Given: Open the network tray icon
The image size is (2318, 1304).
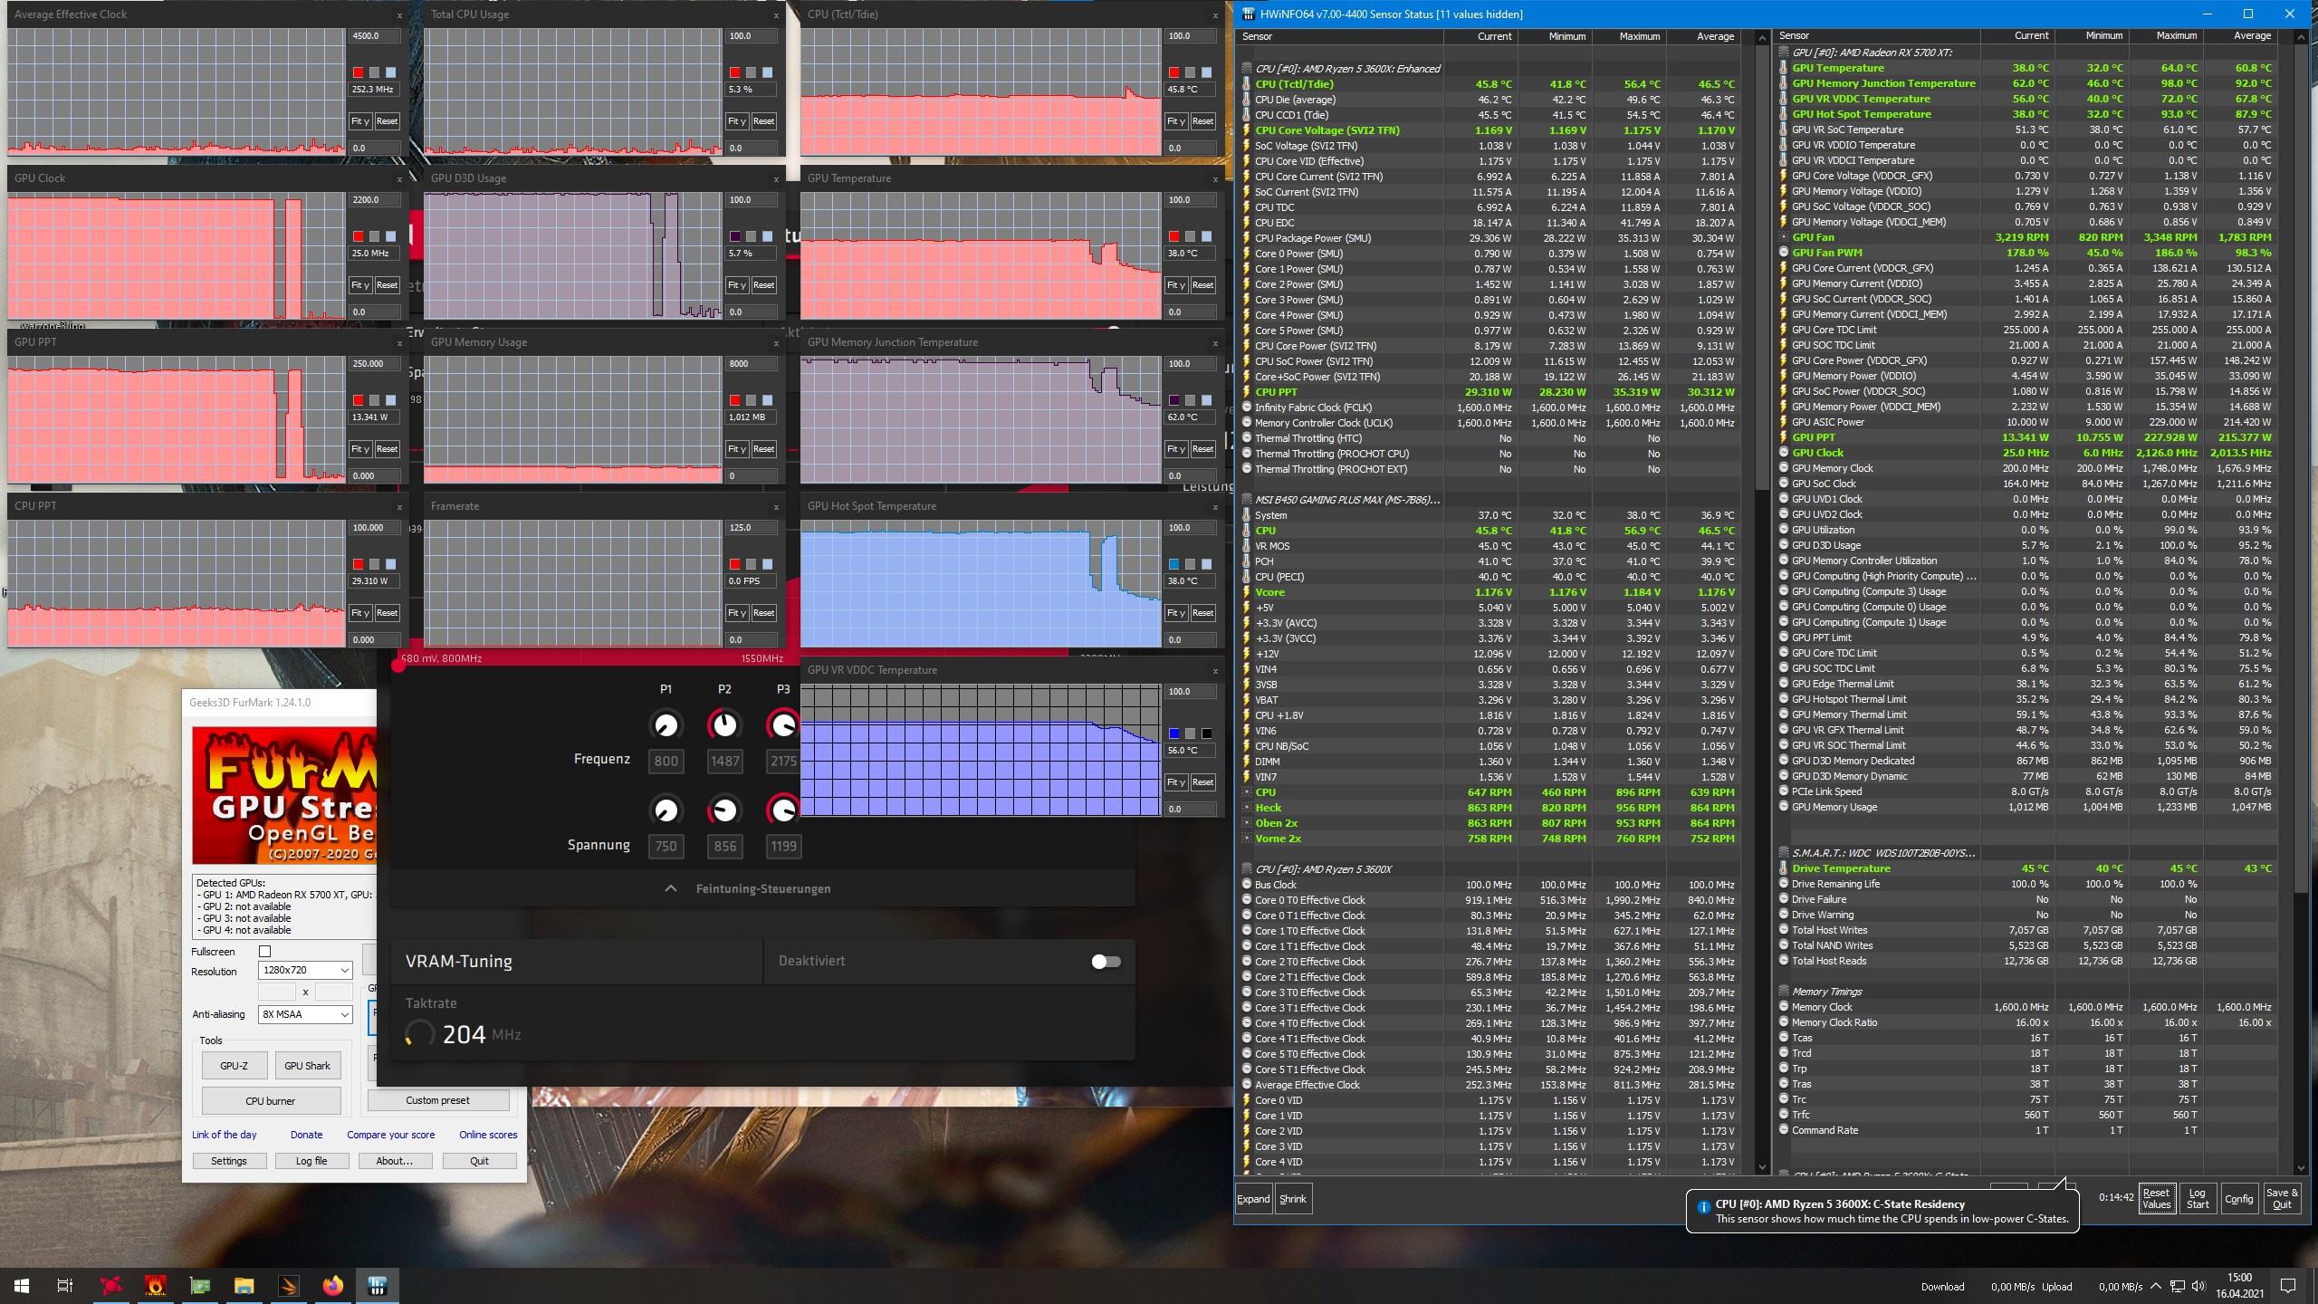Looking at the screenshot, I should (2177, 1286).
